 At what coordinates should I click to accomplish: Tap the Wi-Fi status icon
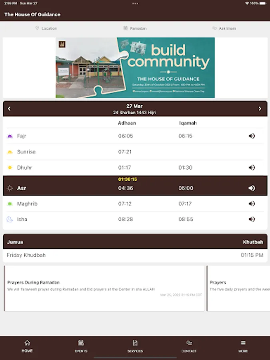pyautogui.click(x=247, y=3)
